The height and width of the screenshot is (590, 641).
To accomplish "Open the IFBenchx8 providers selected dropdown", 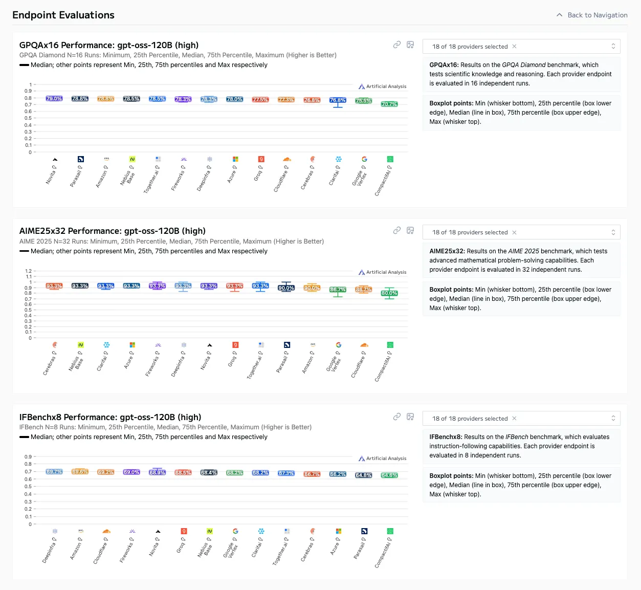I will 613,419.
